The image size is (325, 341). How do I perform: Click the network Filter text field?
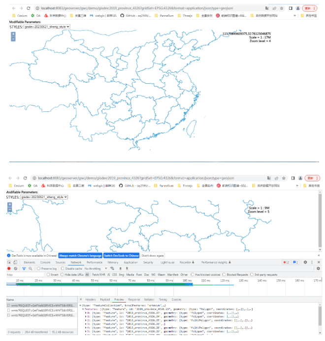(26, 274)
